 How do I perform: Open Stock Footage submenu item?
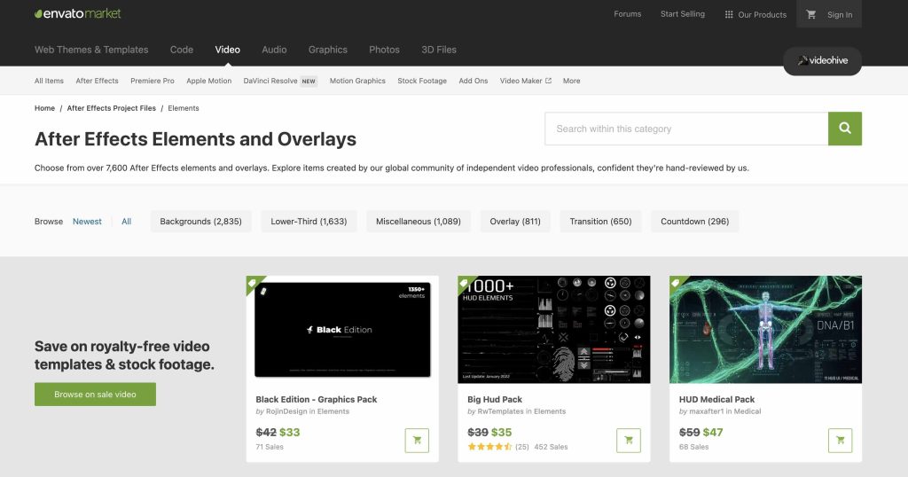tap(422, 81)
